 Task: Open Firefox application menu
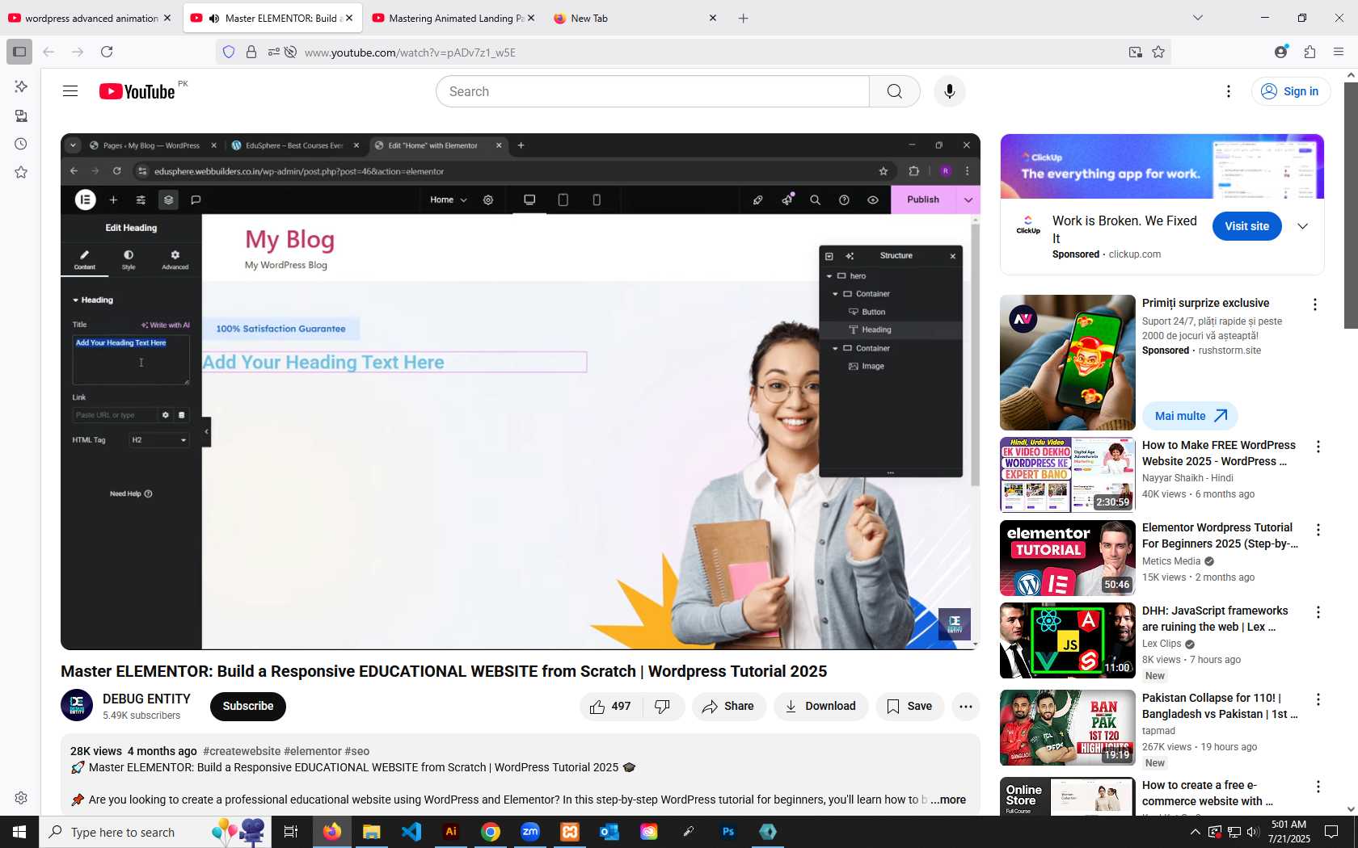tap(1338, 52)
